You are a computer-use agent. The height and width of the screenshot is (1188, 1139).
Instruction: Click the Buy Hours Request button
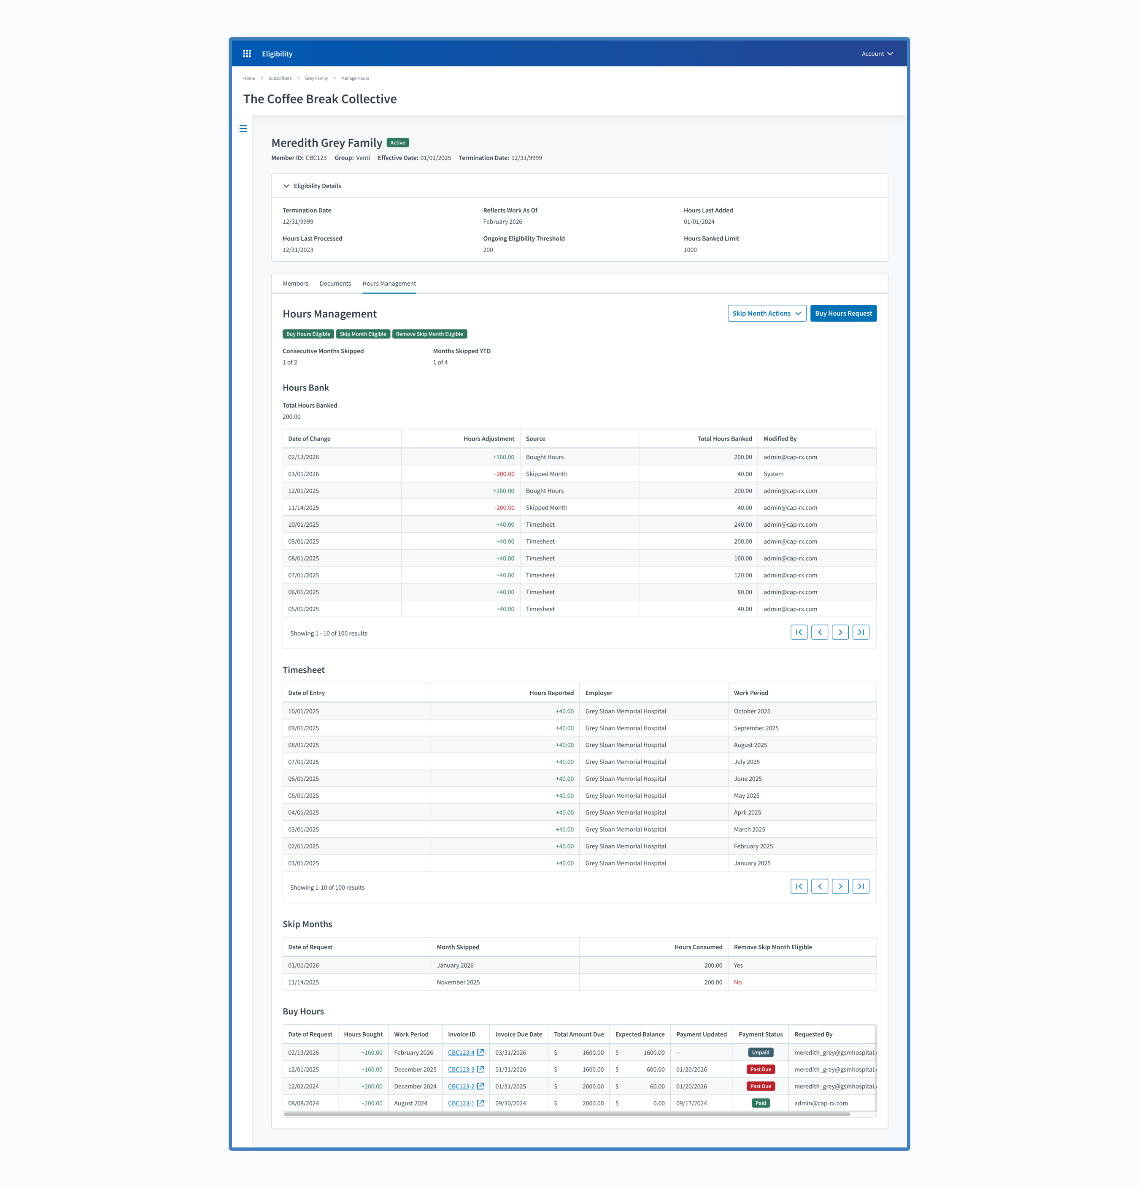843,314
